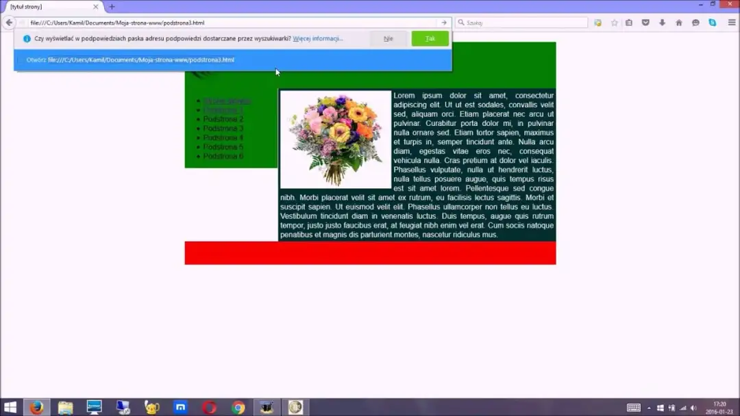
Task: Open Chrome from the taskbar
Action: [238, 407]
